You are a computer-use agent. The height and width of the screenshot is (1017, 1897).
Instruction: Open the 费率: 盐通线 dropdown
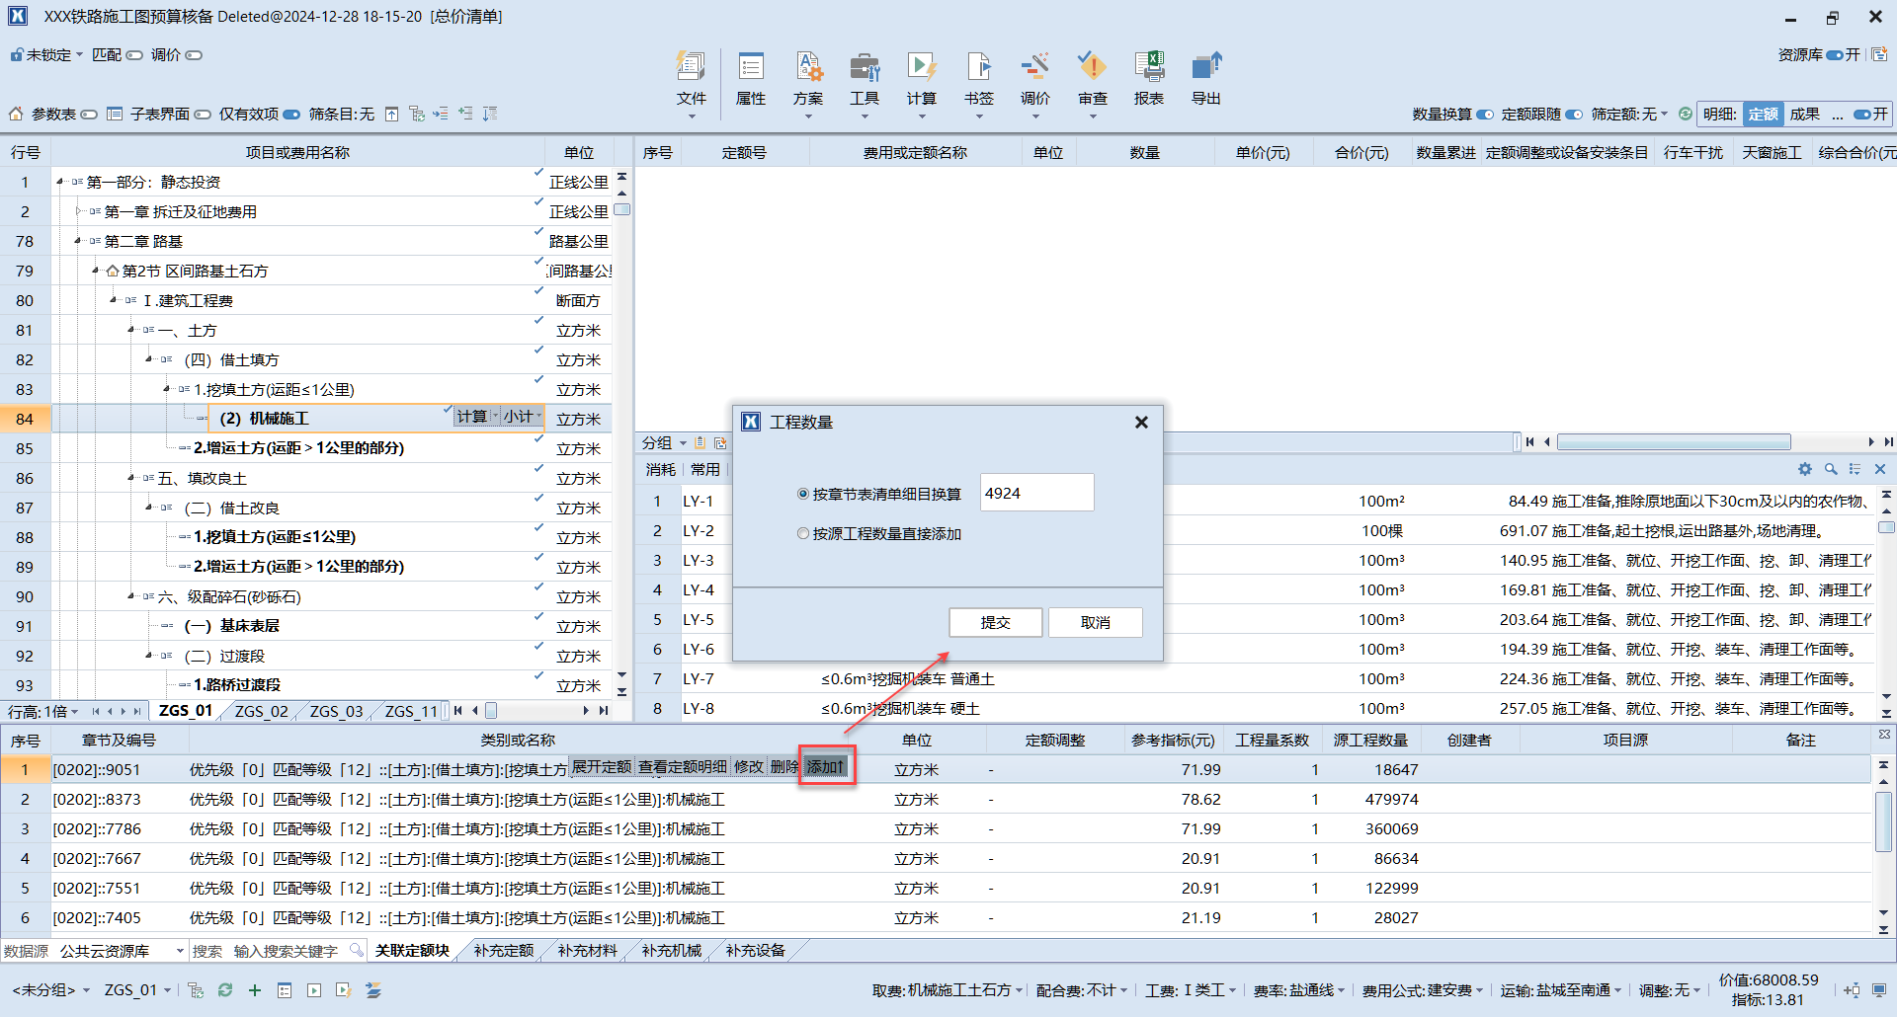click(x=1298, y=990)
